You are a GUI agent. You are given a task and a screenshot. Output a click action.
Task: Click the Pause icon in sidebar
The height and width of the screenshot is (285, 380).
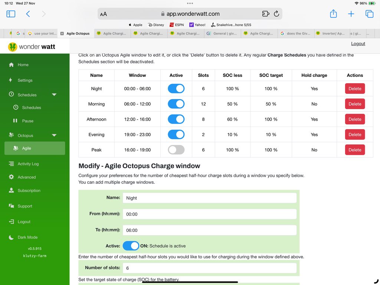tap(15, 121)
